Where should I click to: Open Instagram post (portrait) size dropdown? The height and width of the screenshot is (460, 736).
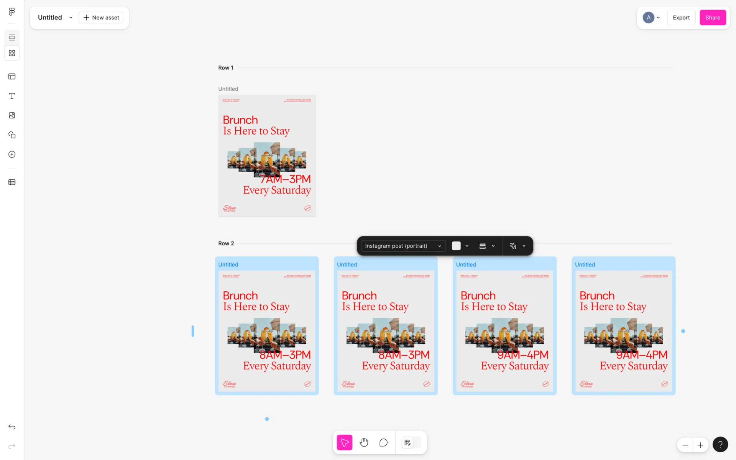(x=403, y=246)
